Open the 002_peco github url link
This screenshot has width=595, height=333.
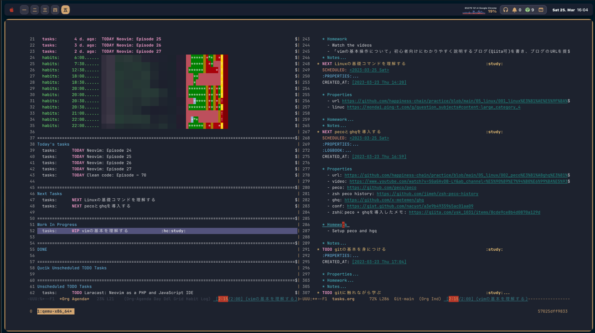point(456,175)
